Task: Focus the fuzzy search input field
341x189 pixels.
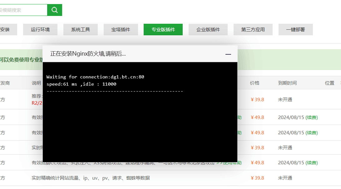Action: pos(23,10)
